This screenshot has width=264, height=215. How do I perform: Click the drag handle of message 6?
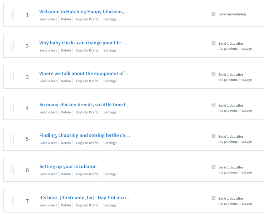pyautogui.click(x=12, y=170)
